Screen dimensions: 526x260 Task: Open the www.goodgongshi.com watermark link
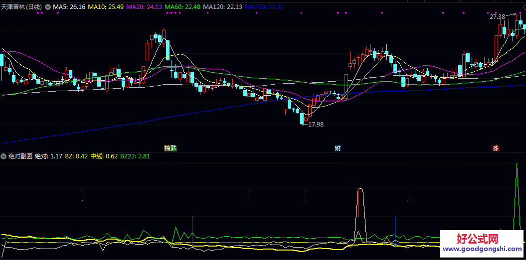point(481,249)
